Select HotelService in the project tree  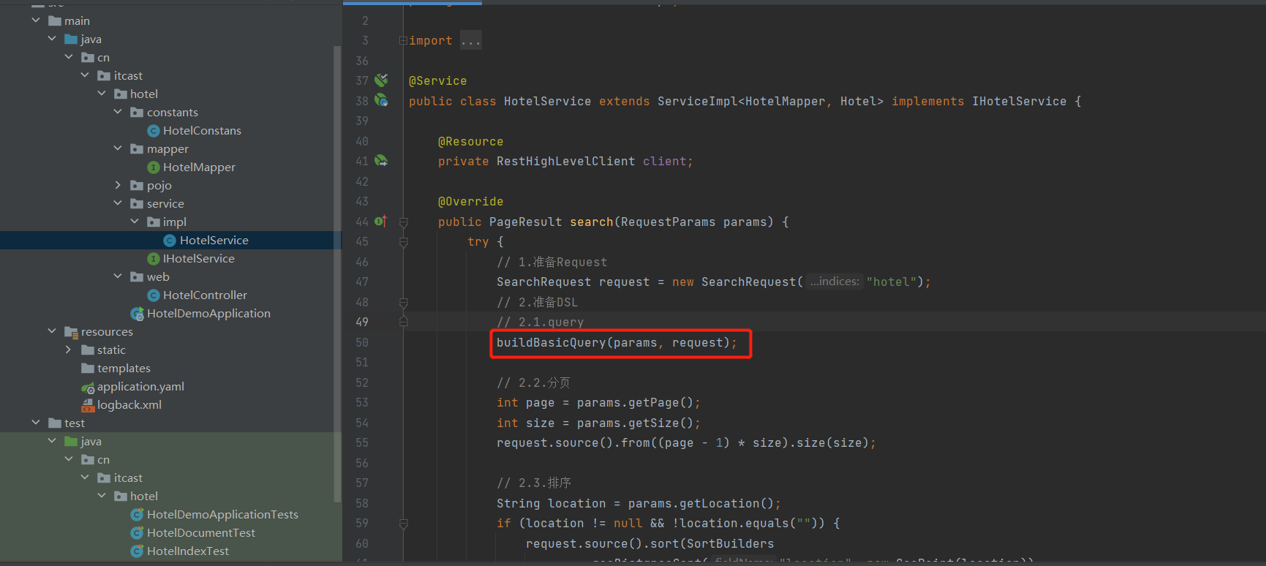[214, 241]
